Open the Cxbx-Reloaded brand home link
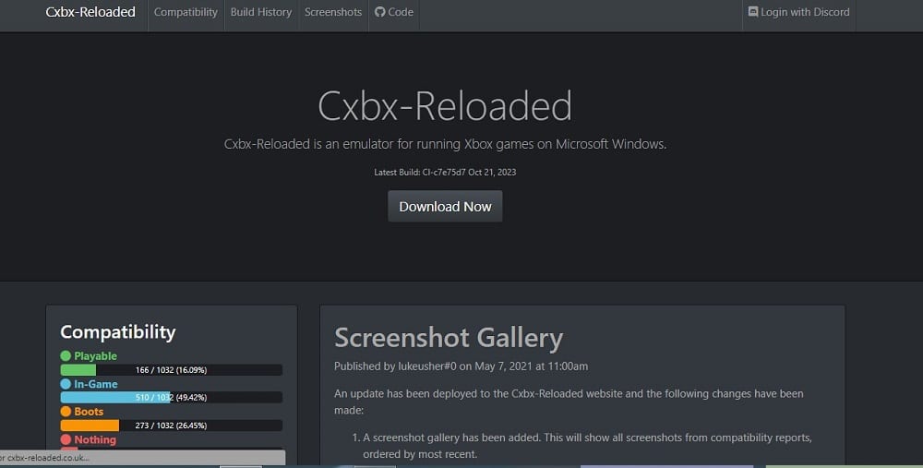Image resolution: width=923 pixels, height=468 pixels. pyautogui.click(x=90, y=12)
